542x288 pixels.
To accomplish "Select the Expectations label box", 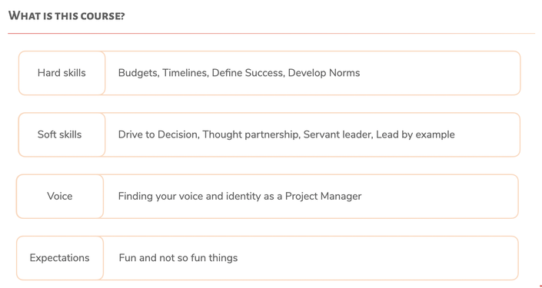I will click(60, 258).
